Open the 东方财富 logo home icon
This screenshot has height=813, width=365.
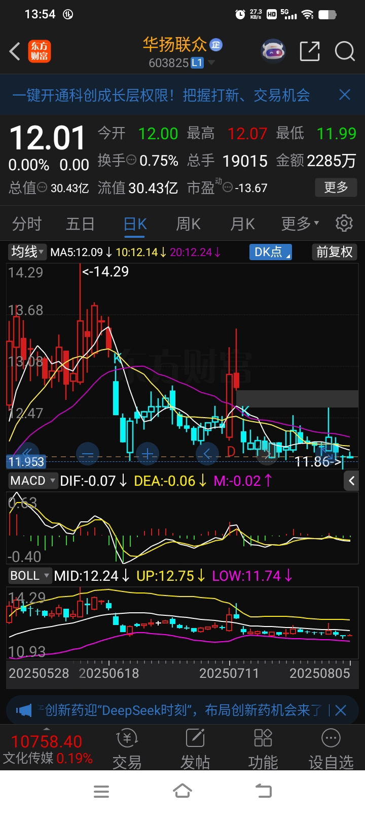pyautogui.click(x=40, y=51)
